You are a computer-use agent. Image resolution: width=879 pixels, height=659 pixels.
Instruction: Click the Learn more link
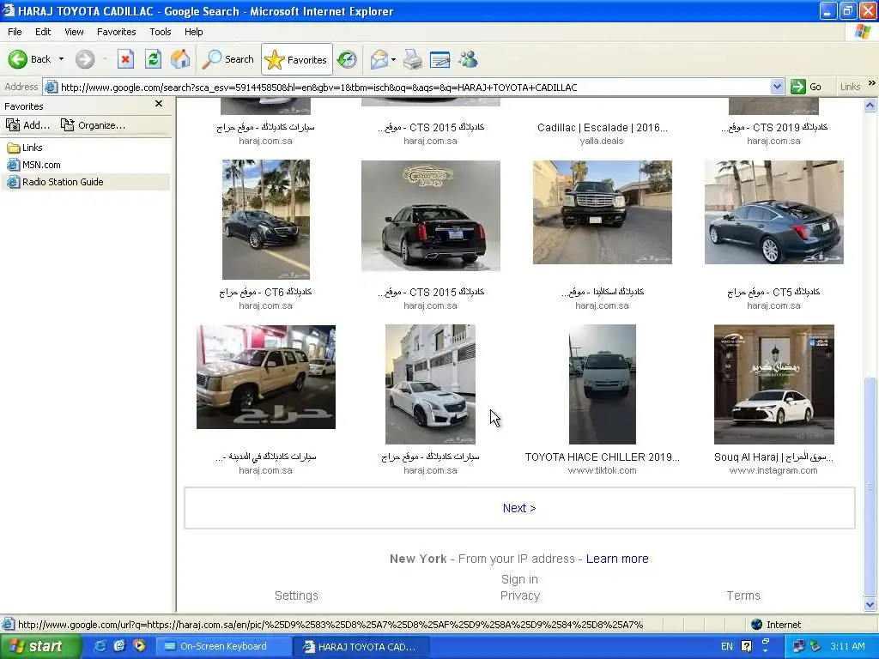click(617, 559)
